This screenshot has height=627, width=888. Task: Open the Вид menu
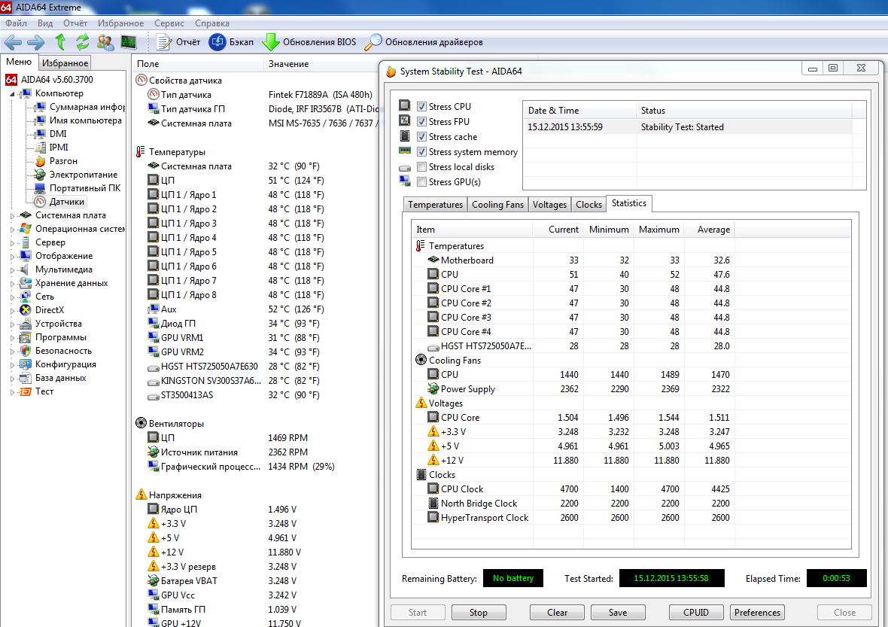[x=45, y=23]
